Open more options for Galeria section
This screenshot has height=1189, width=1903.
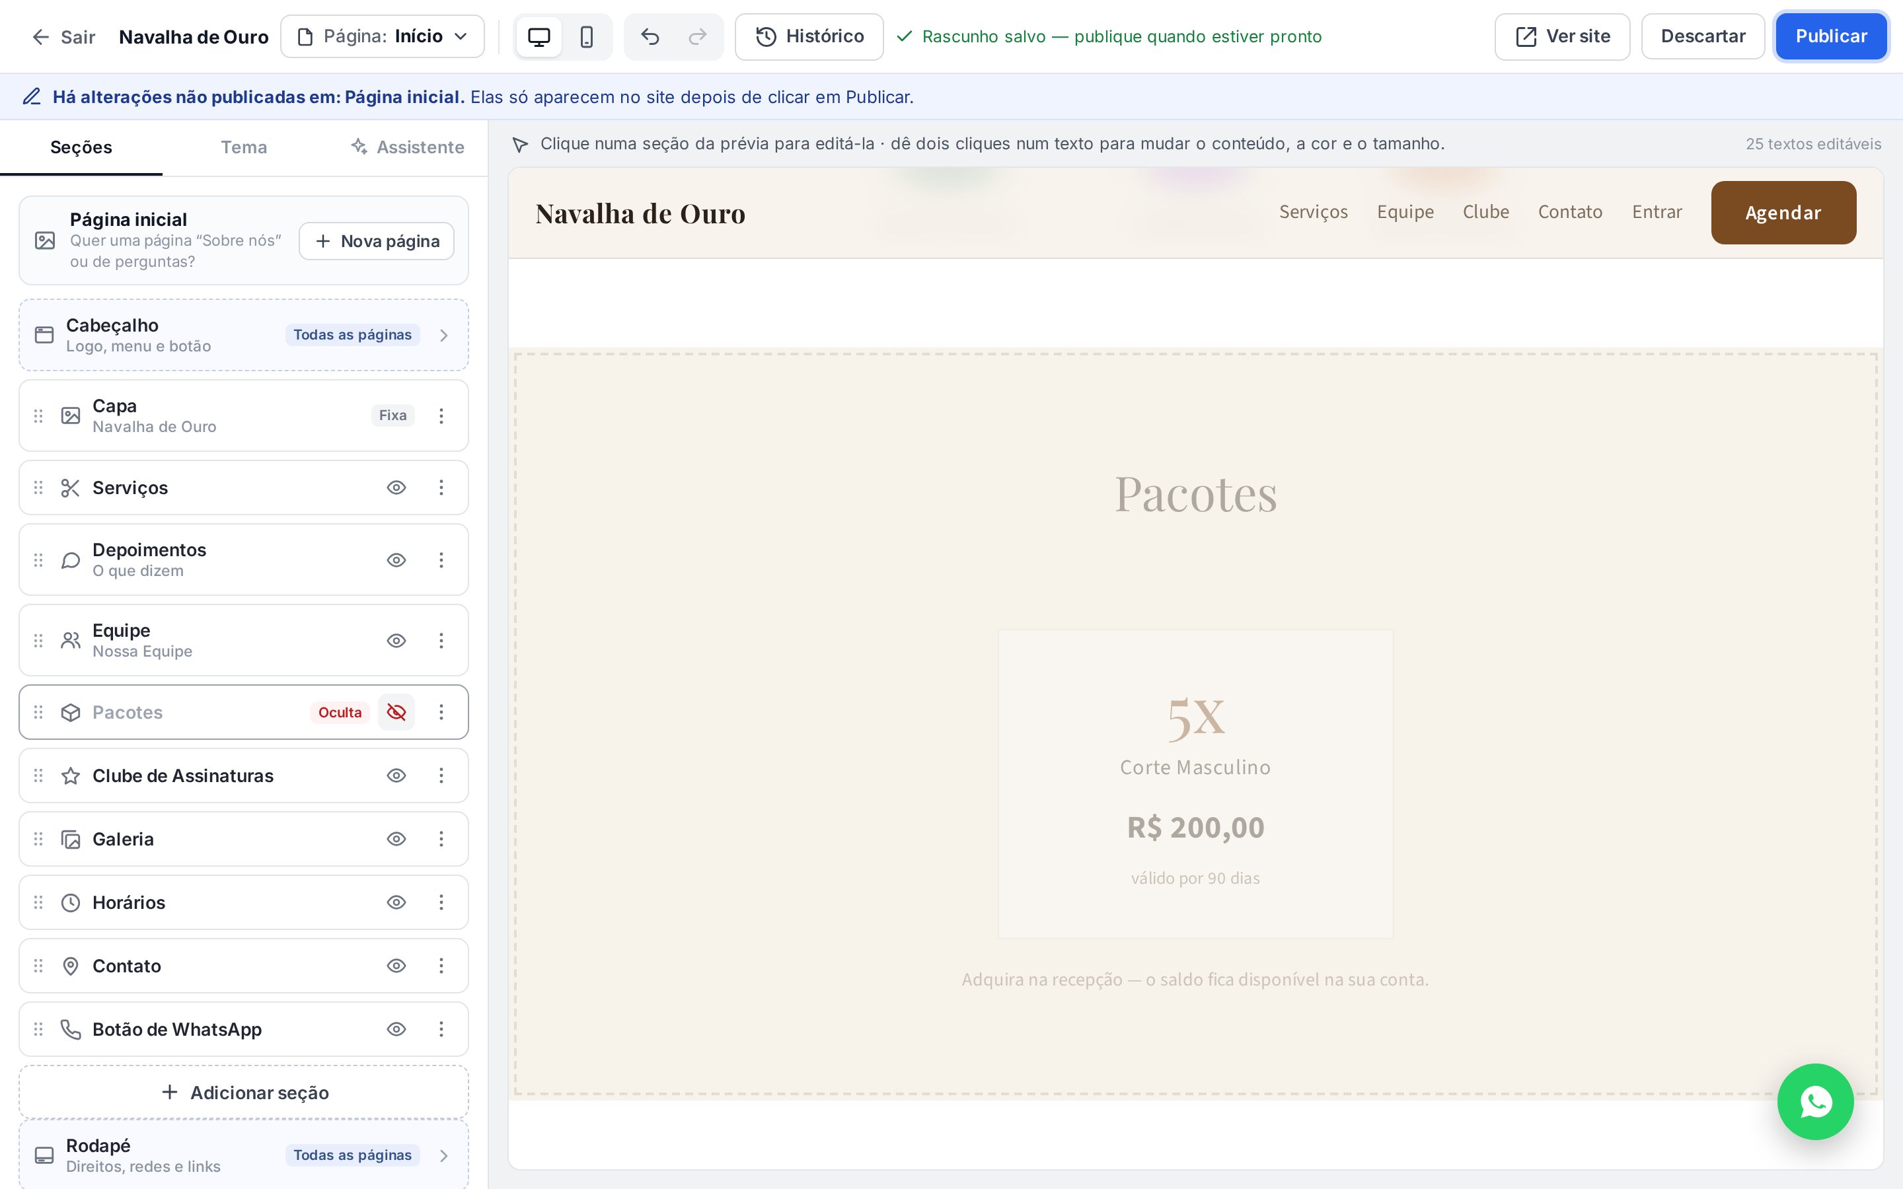(x=441, y=839)
